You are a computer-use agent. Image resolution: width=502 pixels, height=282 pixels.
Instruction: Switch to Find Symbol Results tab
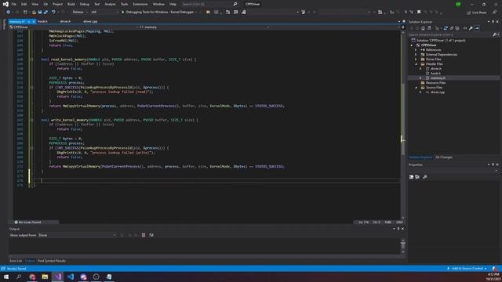coord(52,261)
